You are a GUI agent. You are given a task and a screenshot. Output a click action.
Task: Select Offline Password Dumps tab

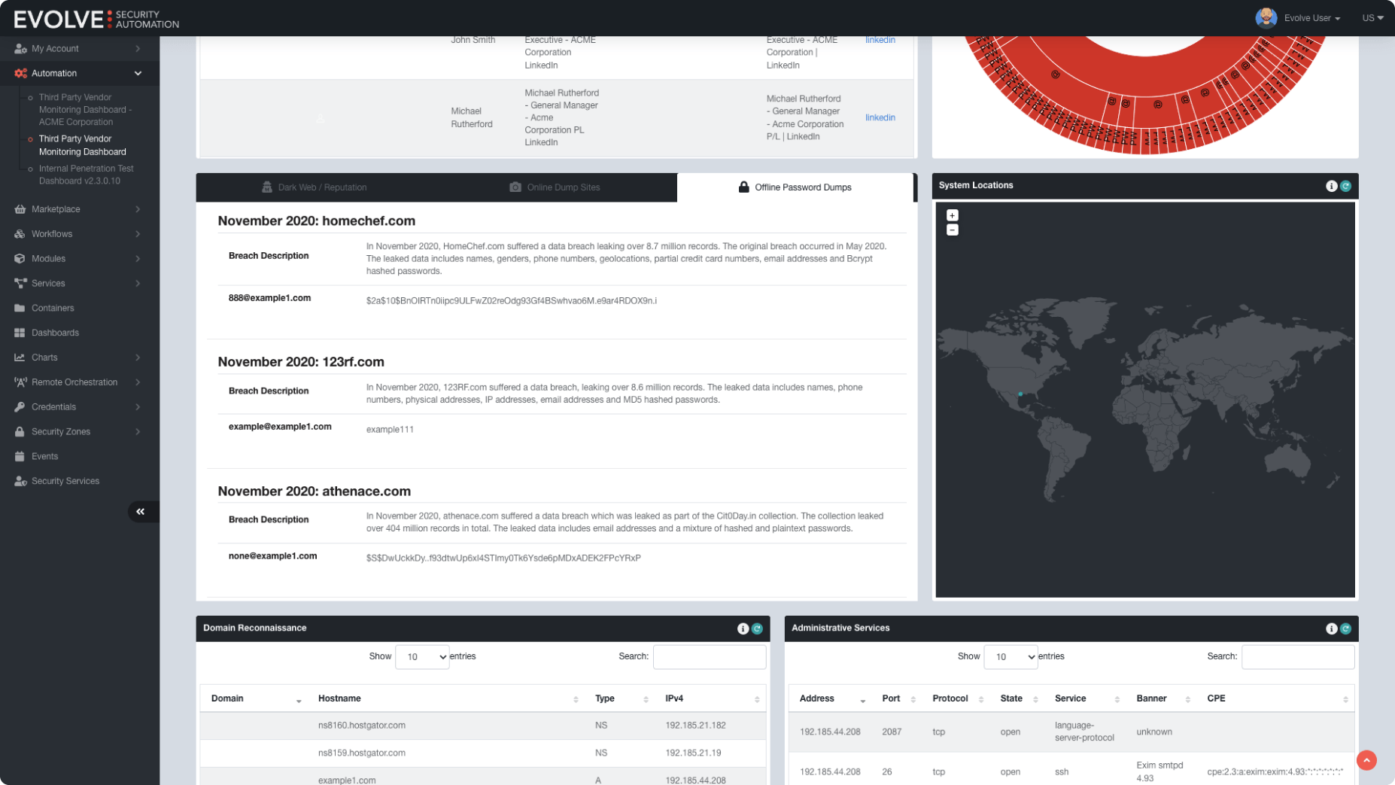pyautogui.click(x=795, y=187)
